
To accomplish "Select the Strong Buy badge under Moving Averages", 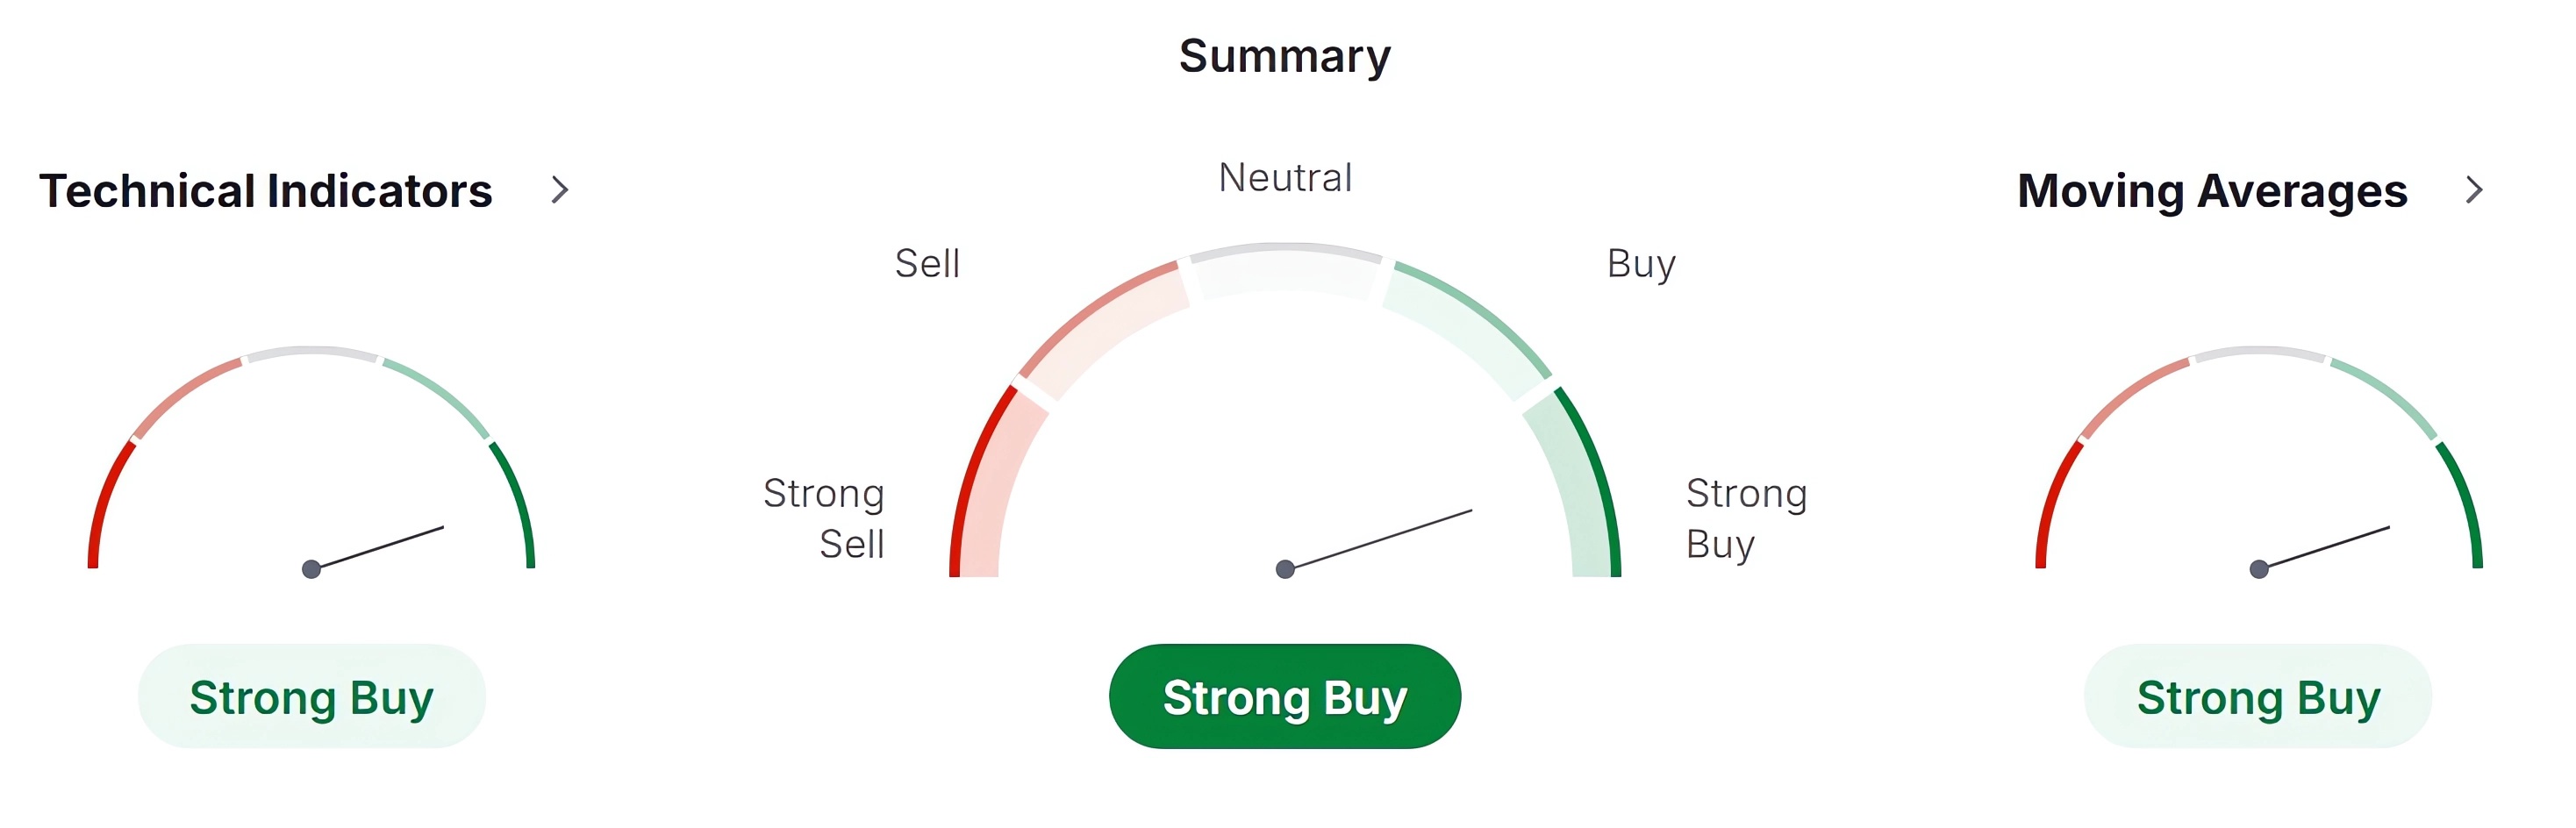I will (2258, 697).
